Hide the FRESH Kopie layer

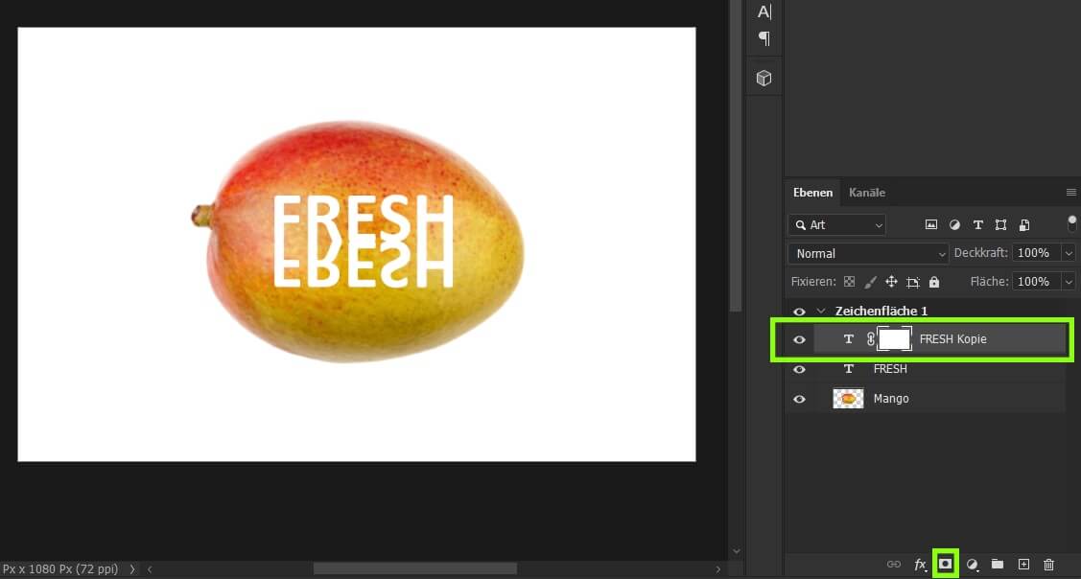click(799, 339)
